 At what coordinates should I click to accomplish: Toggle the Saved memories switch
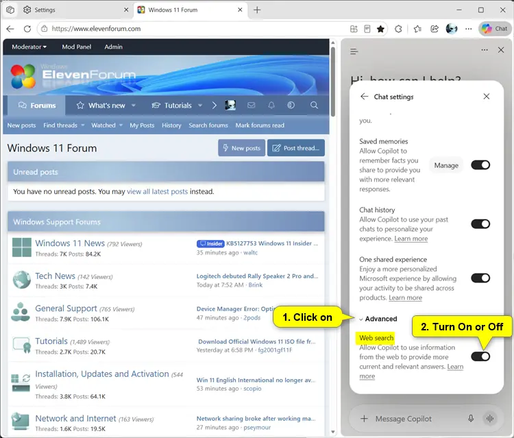[x=480, y=165]
